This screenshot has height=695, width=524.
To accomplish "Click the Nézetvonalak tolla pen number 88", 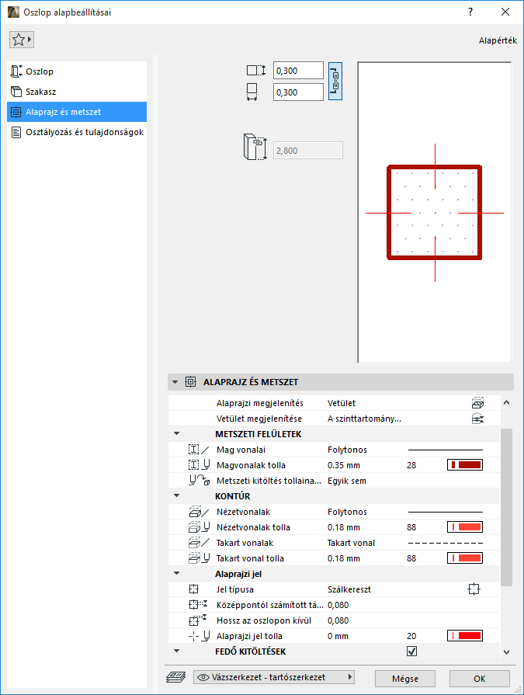I will pyautogui.click(x=411, y=527).
